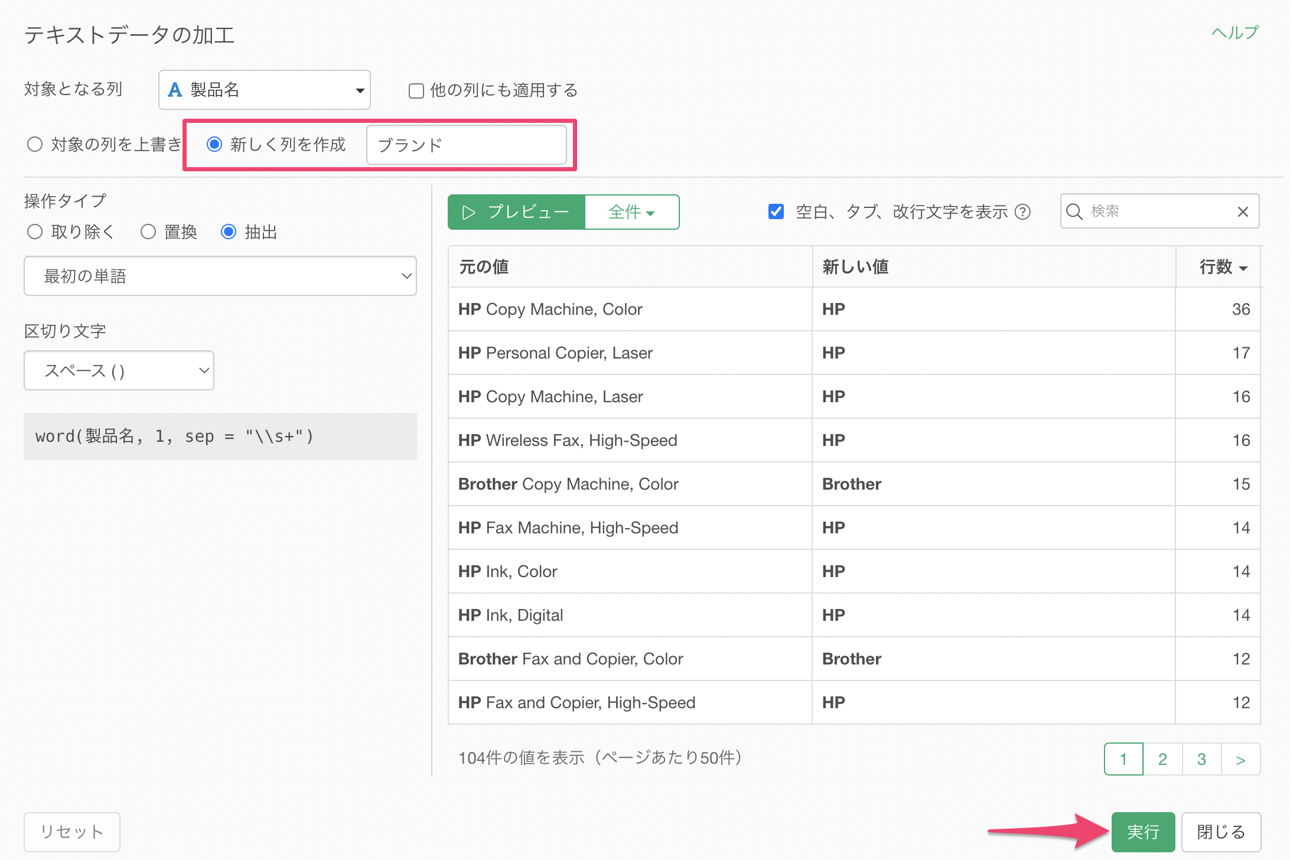1290x860 pixels.
Task: Go to results page 2
Action: tap(1162, 759)
